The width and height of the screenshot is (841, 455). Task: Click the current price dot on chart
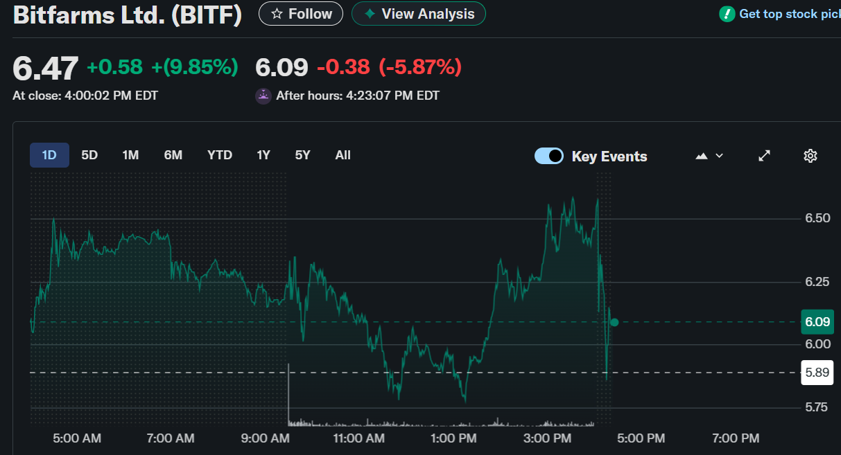pyautogui.click(x=614, y=322)
